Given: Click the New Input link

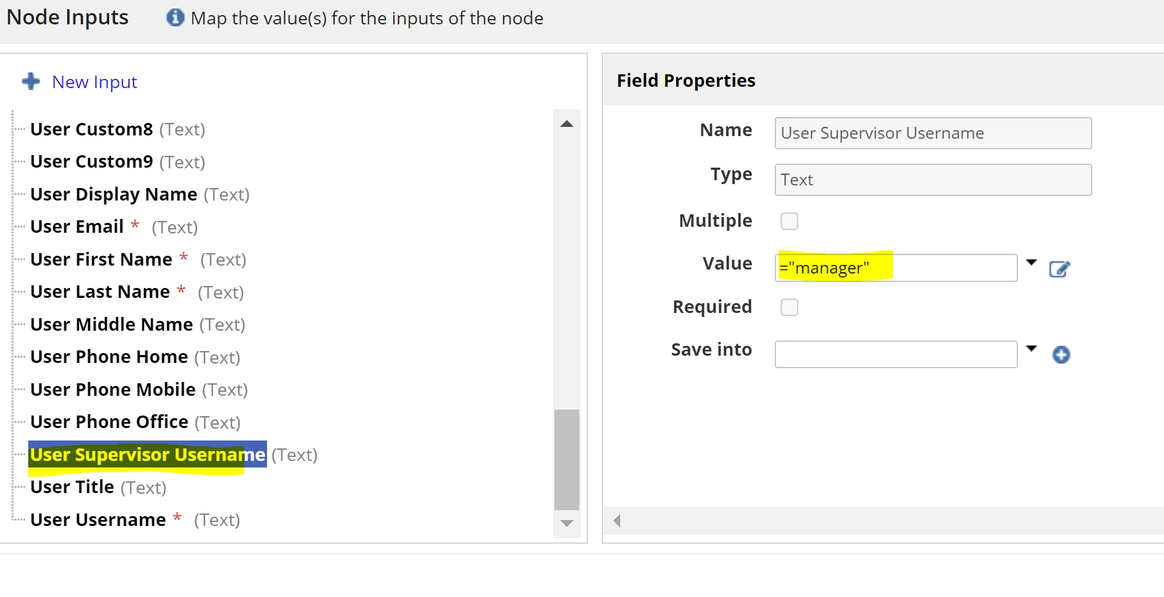Looking at the screenshot, I should click(x=95, y=82).
